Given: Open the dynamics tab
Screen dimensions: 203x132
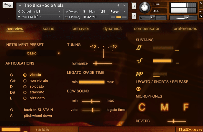Looking at the screenshot, I should [x=112, y=29].
